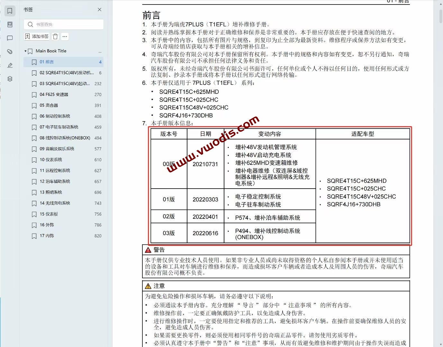
Task: Click bookmark icon of 04 F625 变速器
Action: [x=34, y=95]
